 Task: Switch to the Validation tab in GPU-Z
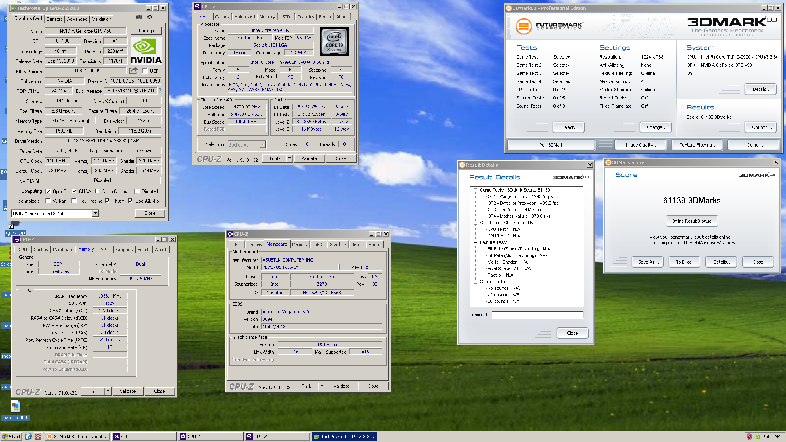click(102, 19)
